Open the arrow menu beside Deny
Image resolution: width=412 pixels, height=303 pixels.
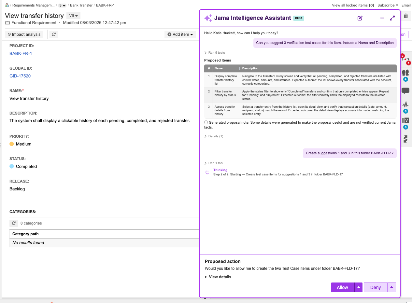[x=391, y=287]
